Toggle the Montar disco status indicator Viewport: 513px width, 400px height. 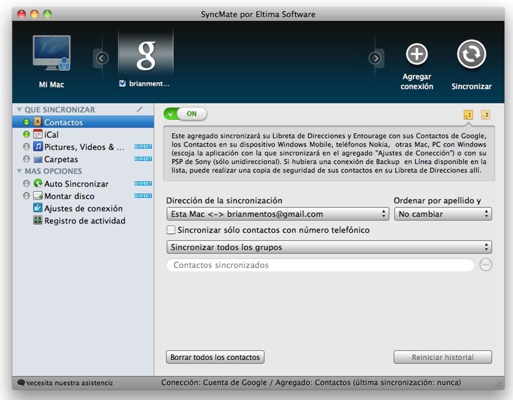pyautogui.click(x=27, y=196)
